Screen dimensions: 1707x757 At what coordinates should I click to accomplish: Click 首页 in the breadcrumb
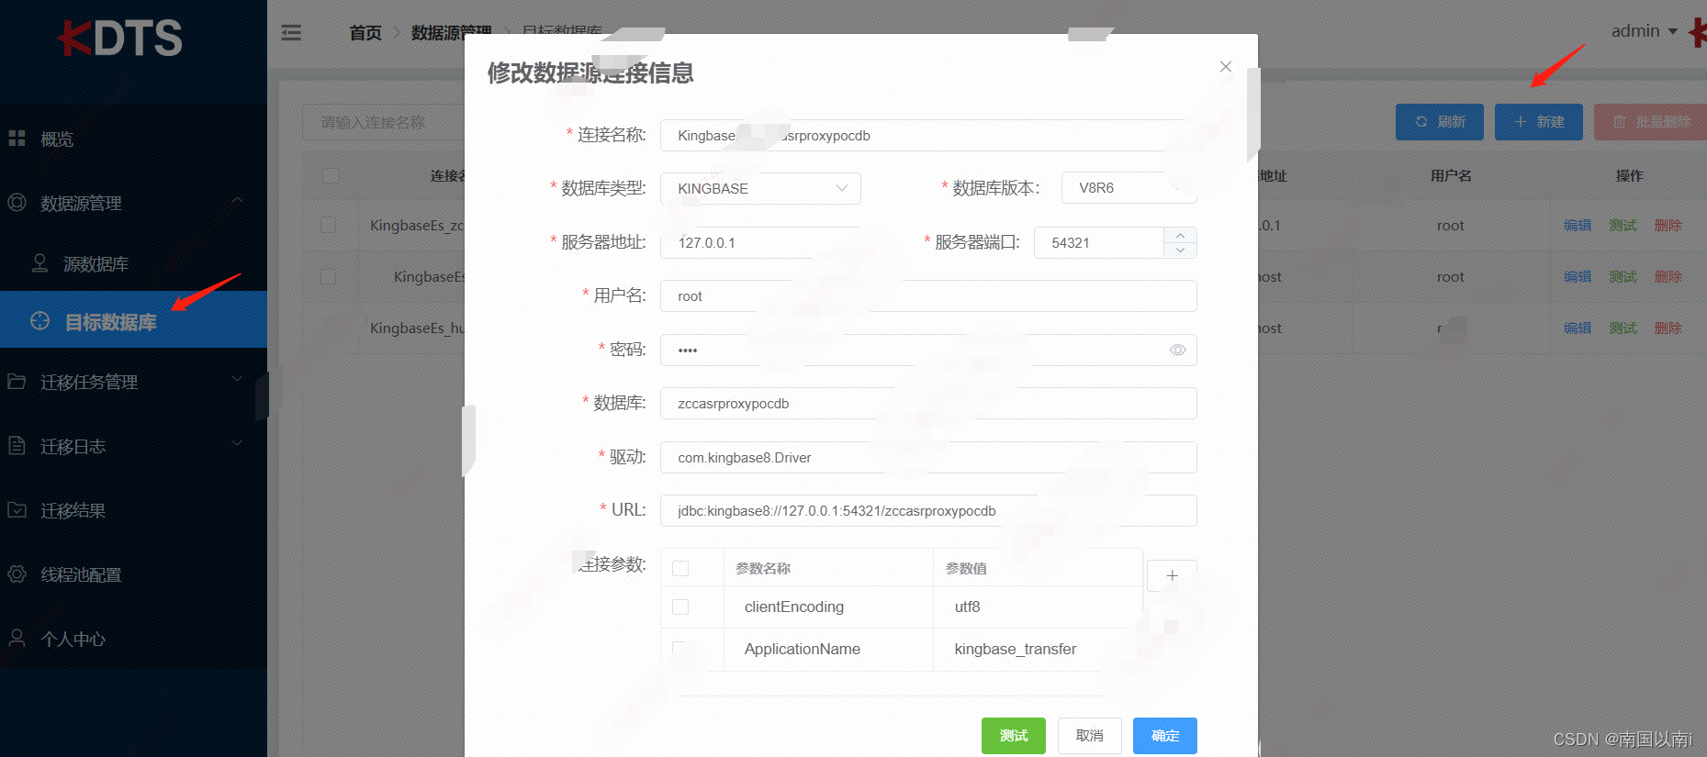pos(365,33)
